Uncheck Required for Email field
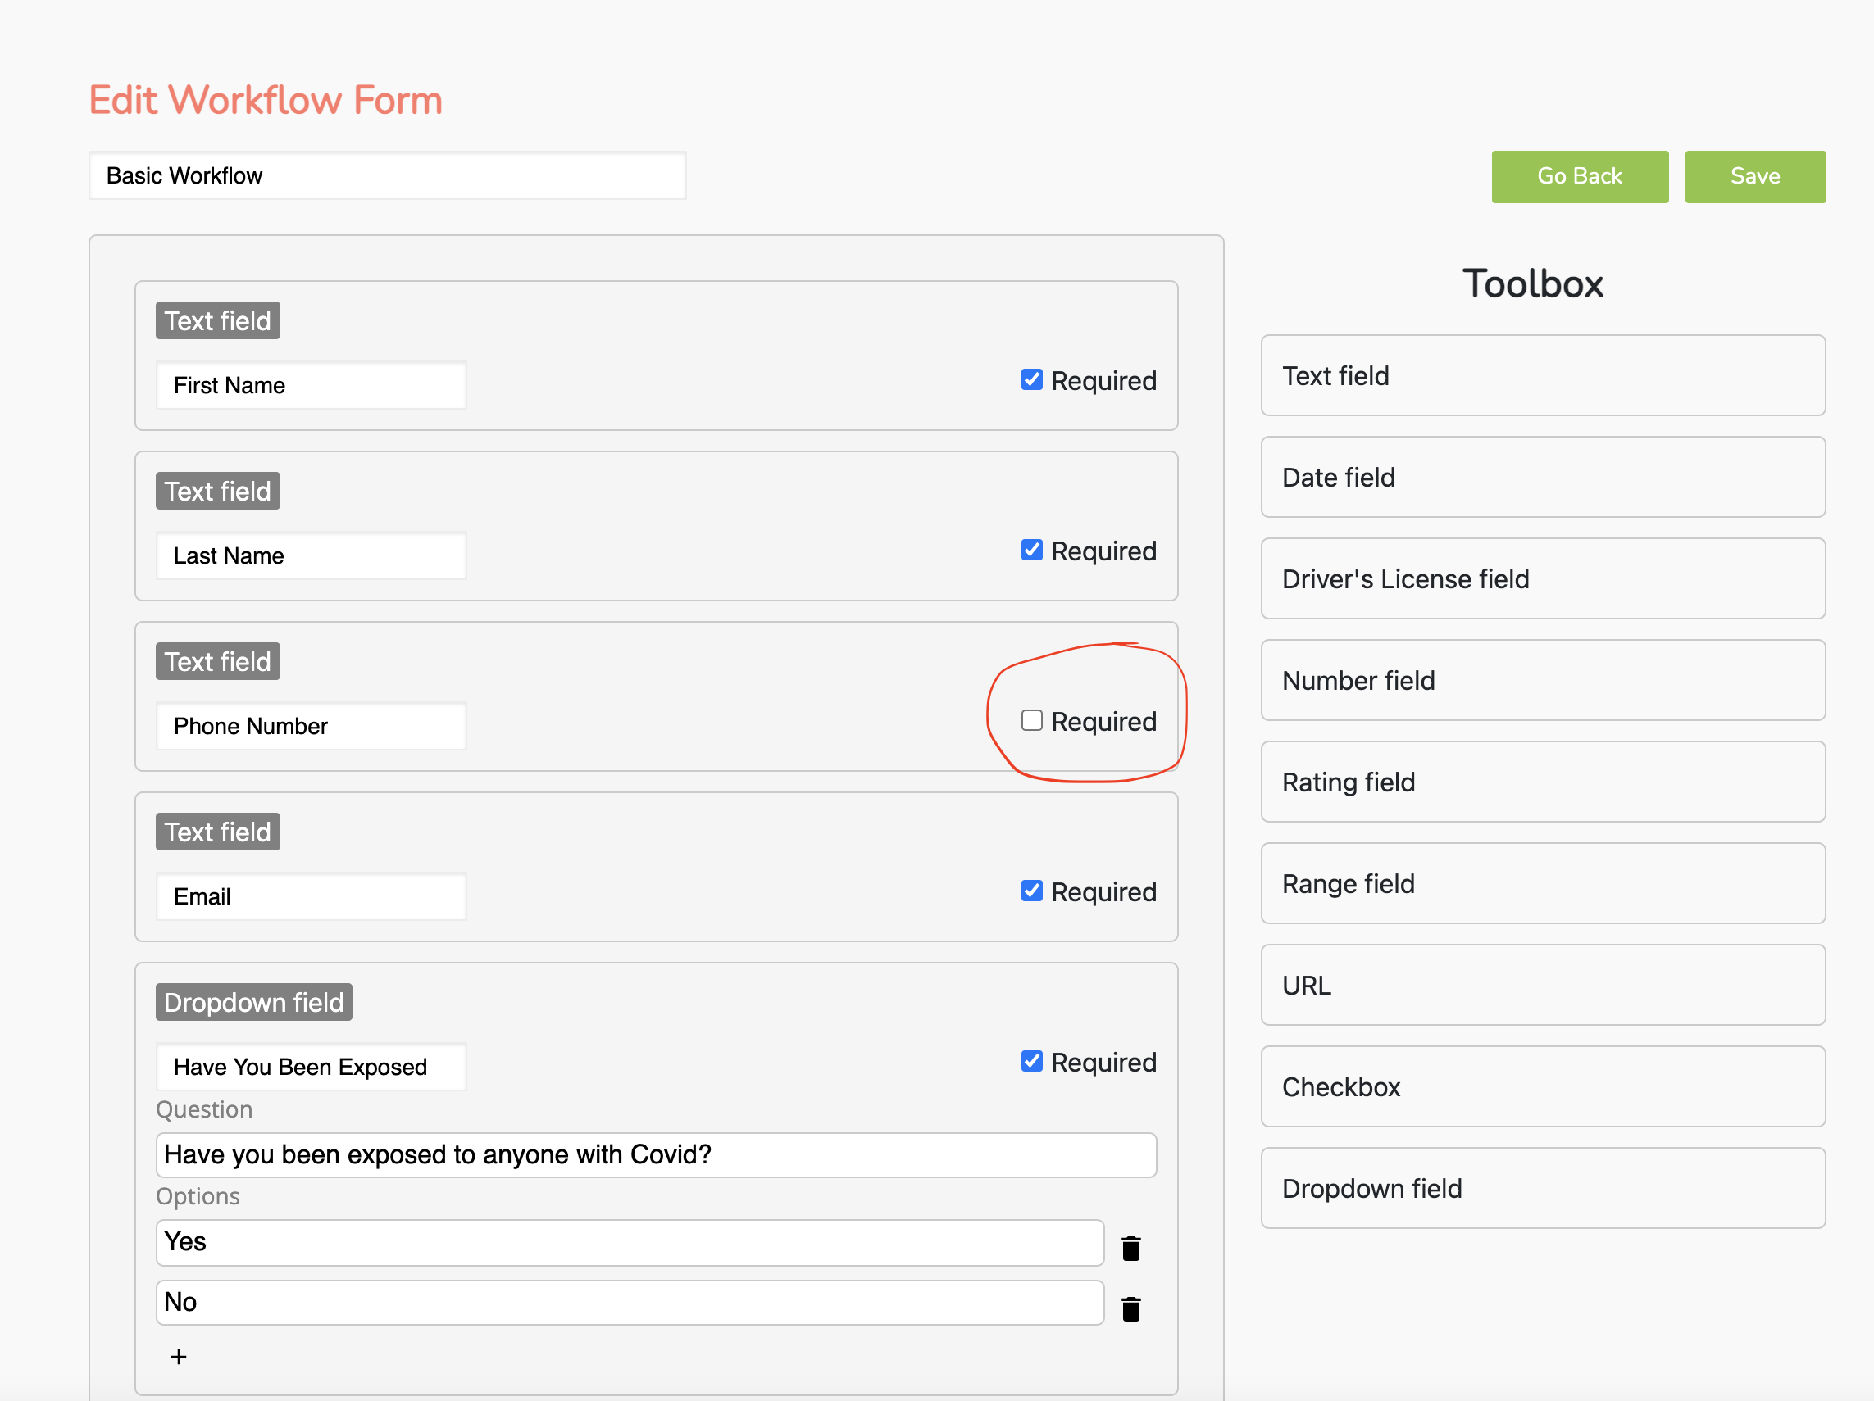The image size is (1874, 1401). tap(1031, 891)
